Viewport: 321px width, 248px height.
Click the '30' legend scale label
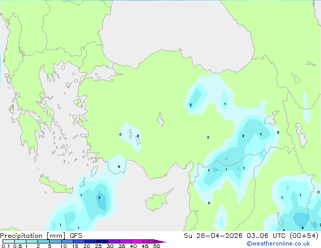[x=110, y=246]
